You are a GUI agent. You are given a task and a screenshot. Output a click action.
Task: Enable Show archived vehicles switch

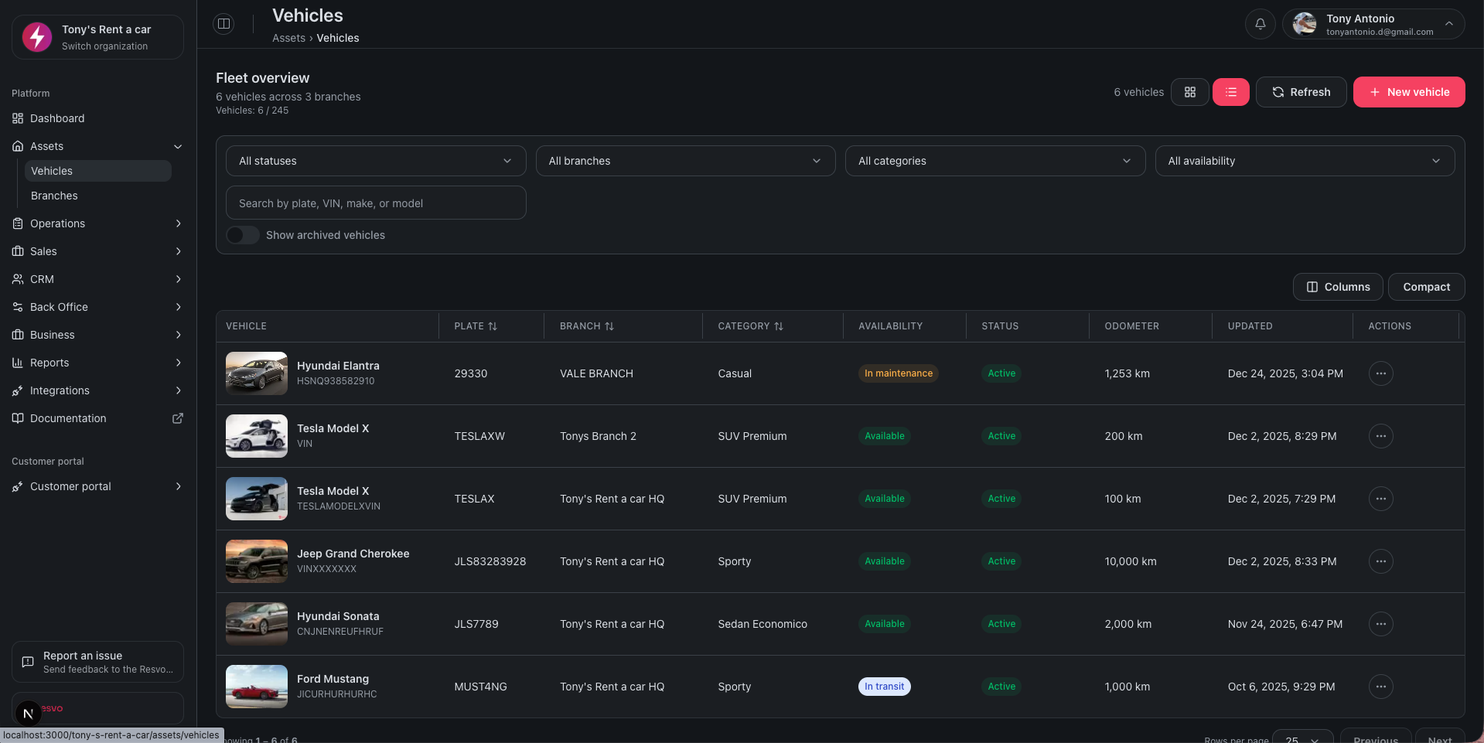coord(243,235)
